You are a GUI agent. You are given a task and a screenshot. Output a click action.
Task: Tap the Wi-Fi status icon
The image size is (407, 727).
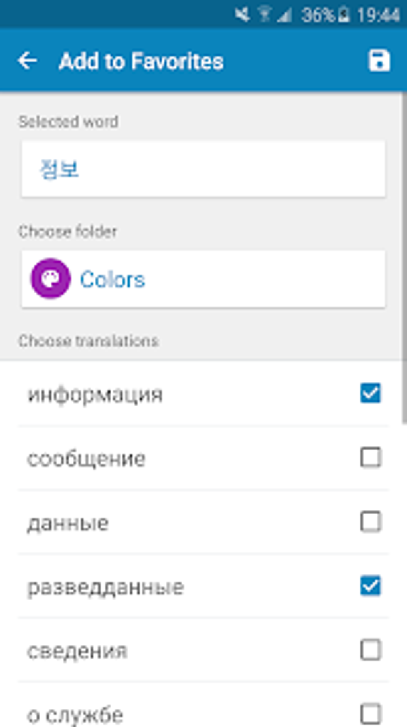(x=264, y=15)
